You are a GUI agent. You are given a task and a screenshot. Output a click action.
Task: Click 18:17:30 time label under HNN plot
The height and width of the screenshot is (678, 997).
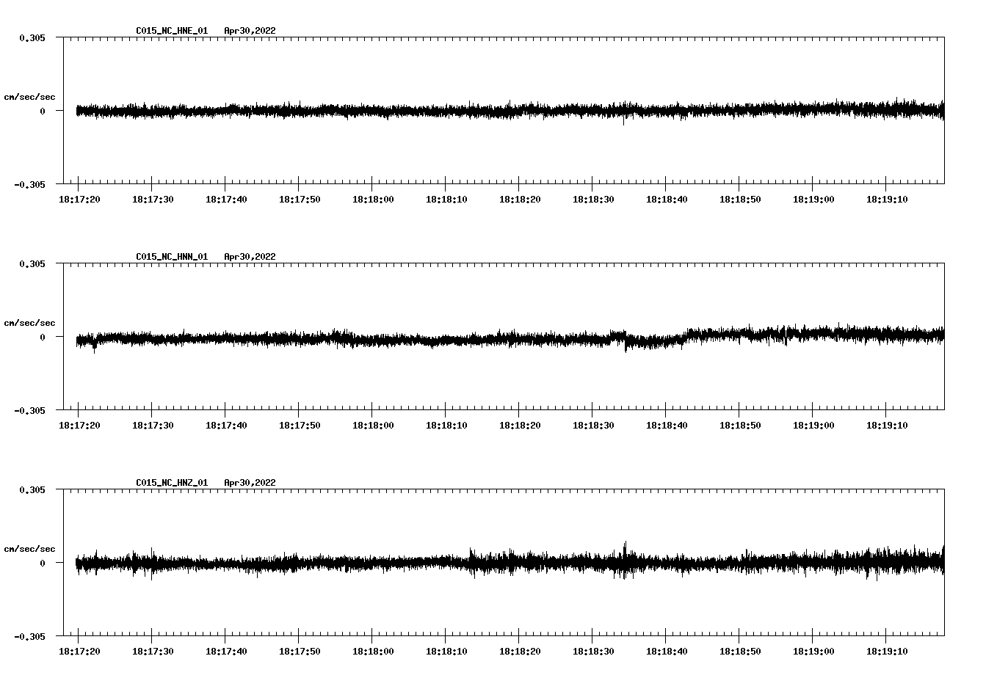tap(153, 426)
